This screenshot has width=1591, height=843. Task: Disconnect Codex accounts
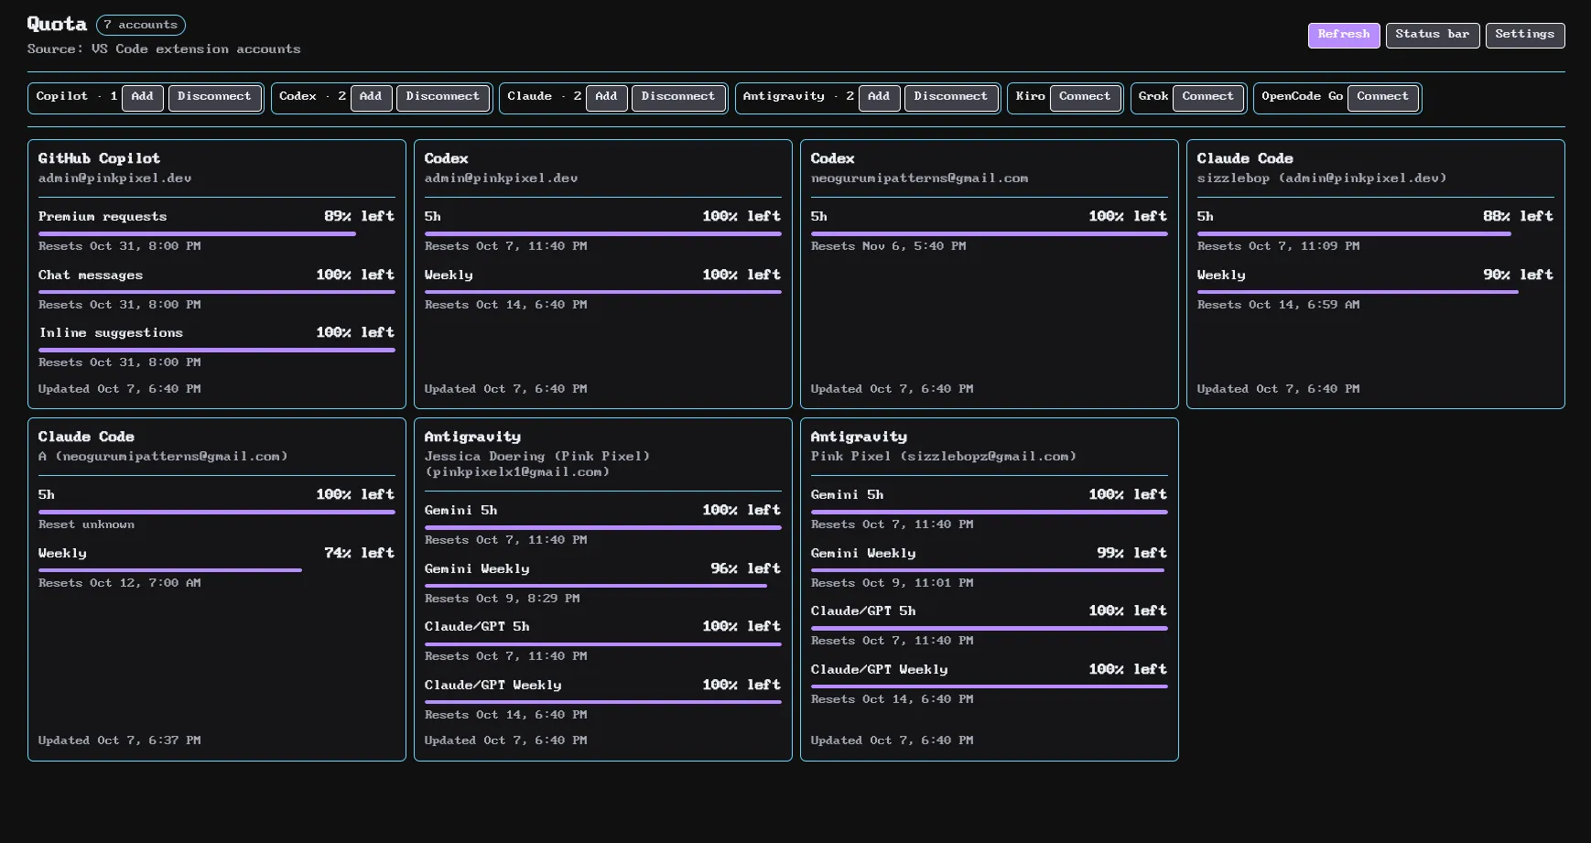tap(443, 97)
